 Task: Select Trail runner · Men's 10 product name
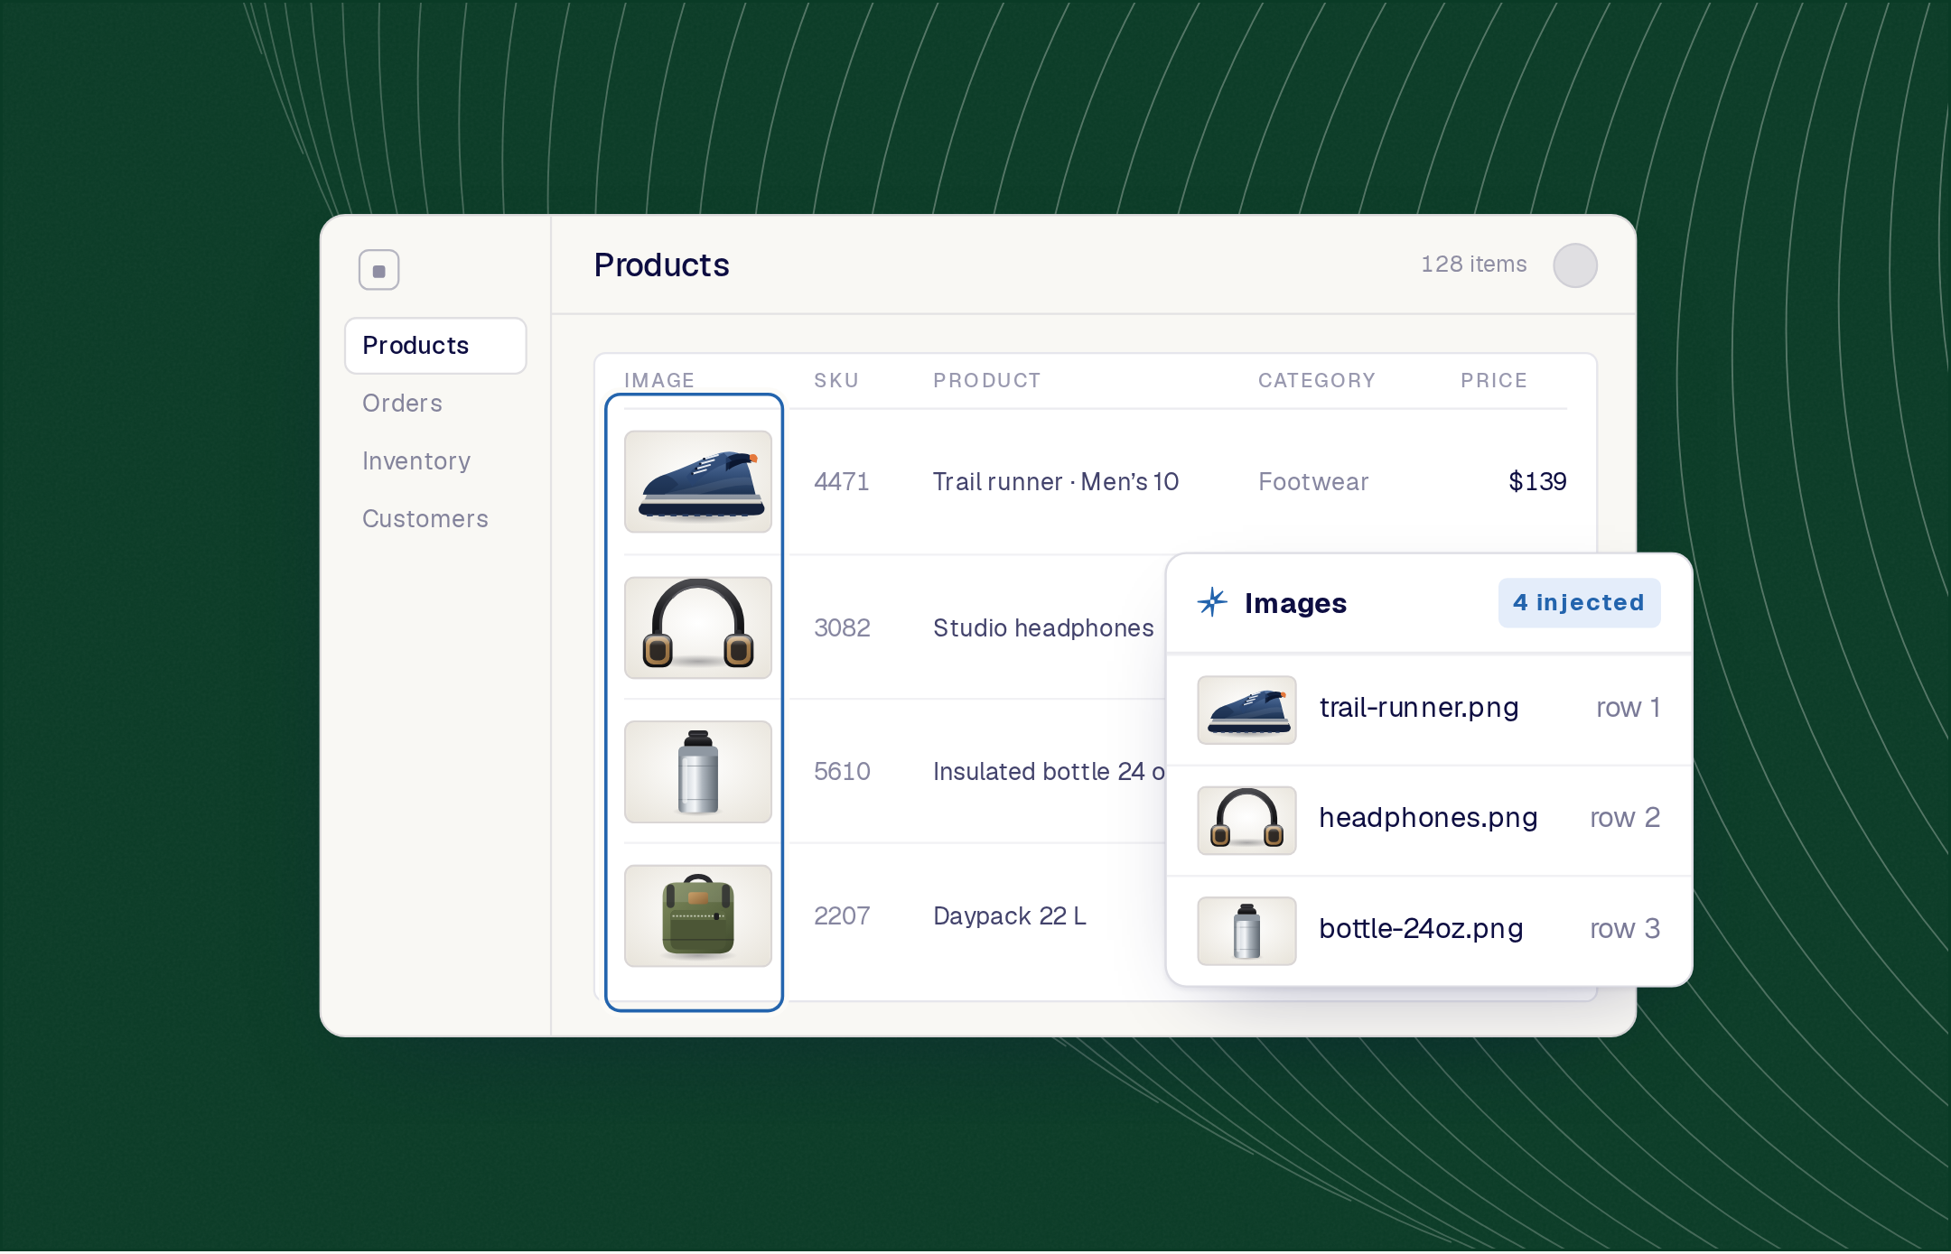(x=1056, y=482)
